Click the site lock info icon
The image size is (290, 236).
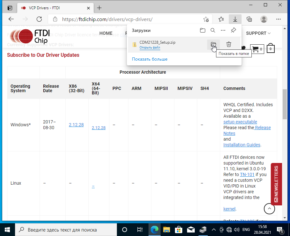tap(55, 19)
